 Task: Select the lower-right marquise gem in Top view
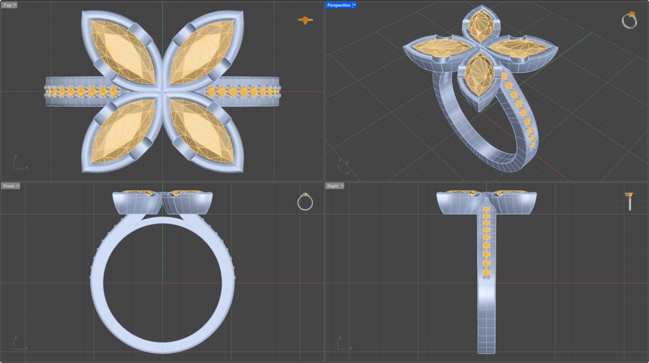pos(202,131)
